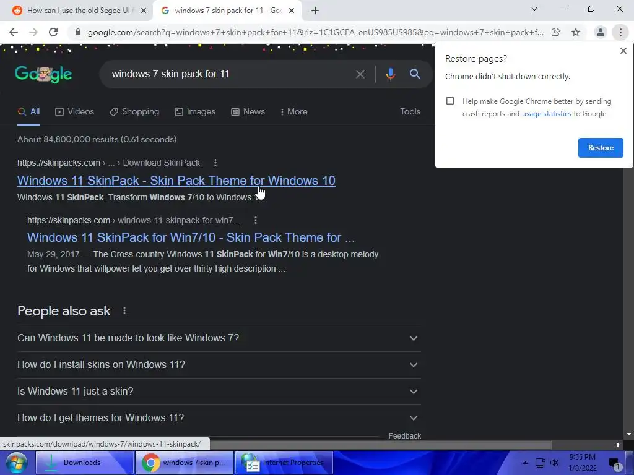Switch to the Downloads taskbar window
This screenshot has width=634, height=475.
[x=84, y=463]
